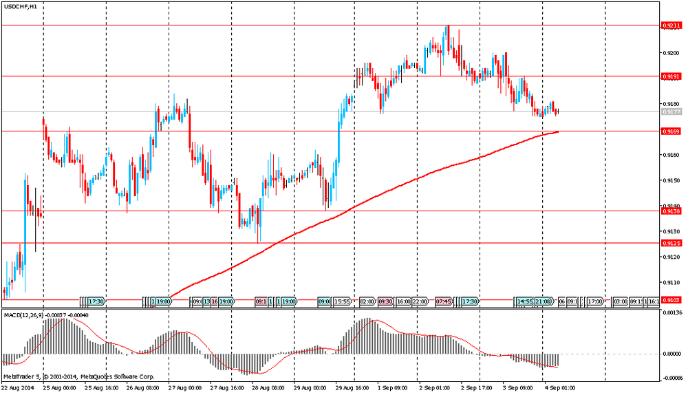
Task: Click 0.9200 on the price scale
Action: [671, 53]
